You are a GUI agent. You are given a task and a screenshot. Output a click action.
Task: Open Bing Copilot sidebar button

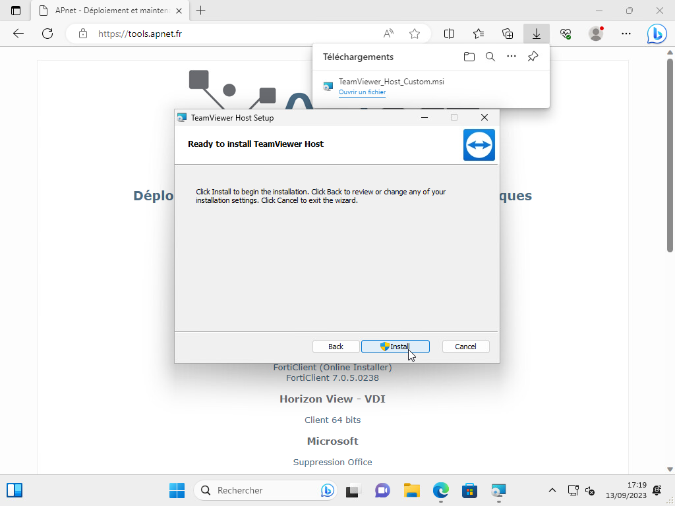tap(657, 34)
